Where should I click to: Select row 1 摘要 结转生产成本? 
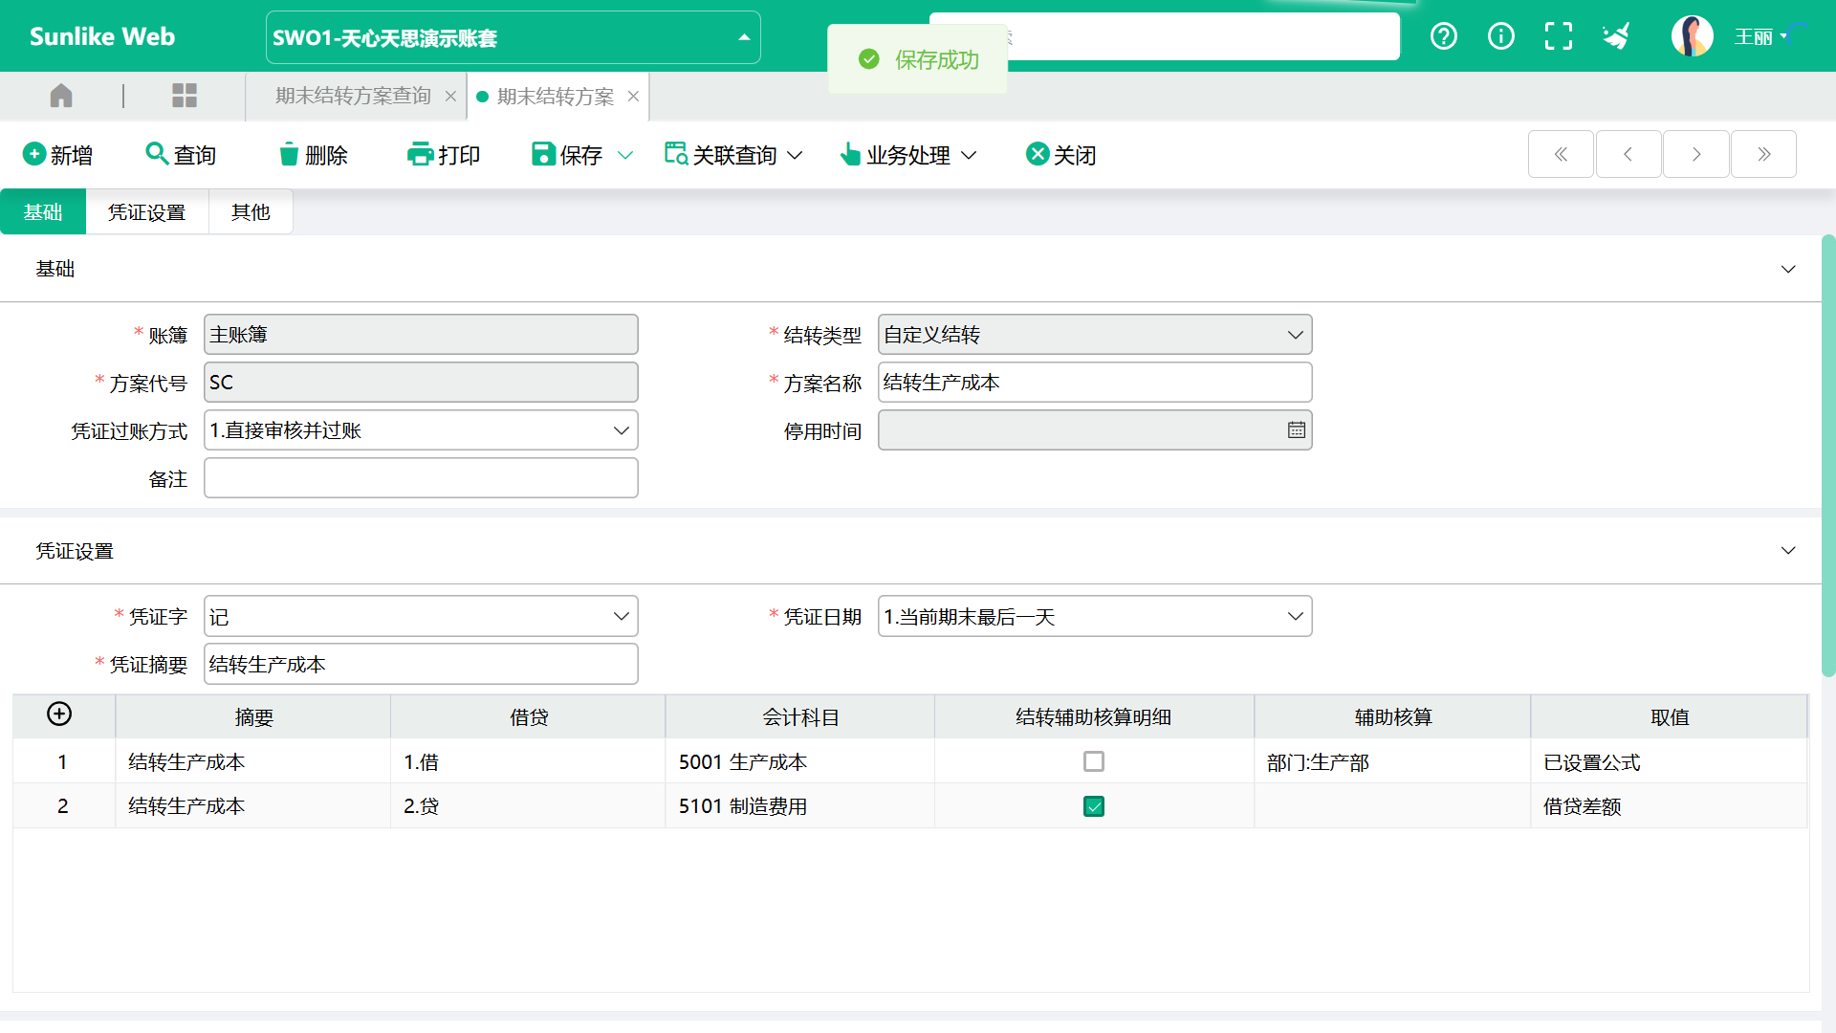252,762
